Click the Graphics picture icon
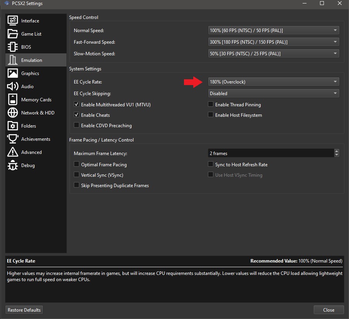Screen dimensions: 349x319 (13, 73)
